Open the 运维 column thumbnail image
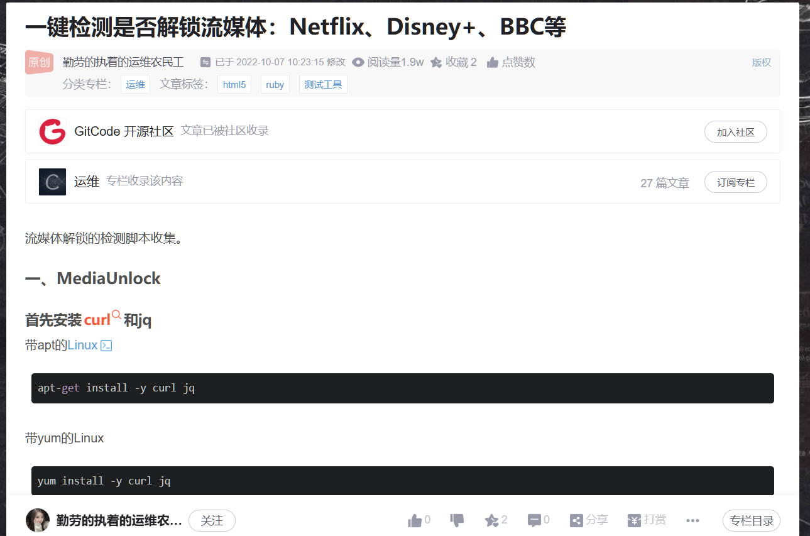The width and height of the screenshot is (810, 536). point(52,182)
